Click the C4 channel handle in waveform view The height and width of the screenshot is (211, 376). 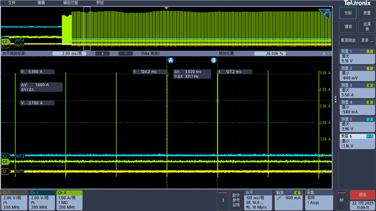coord(5,162)
